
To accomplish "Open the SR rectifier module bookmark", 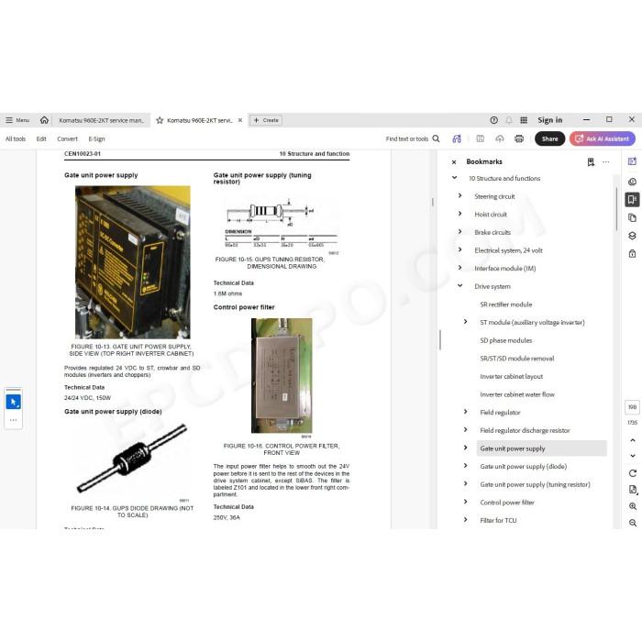I will (x=506, y=304).
